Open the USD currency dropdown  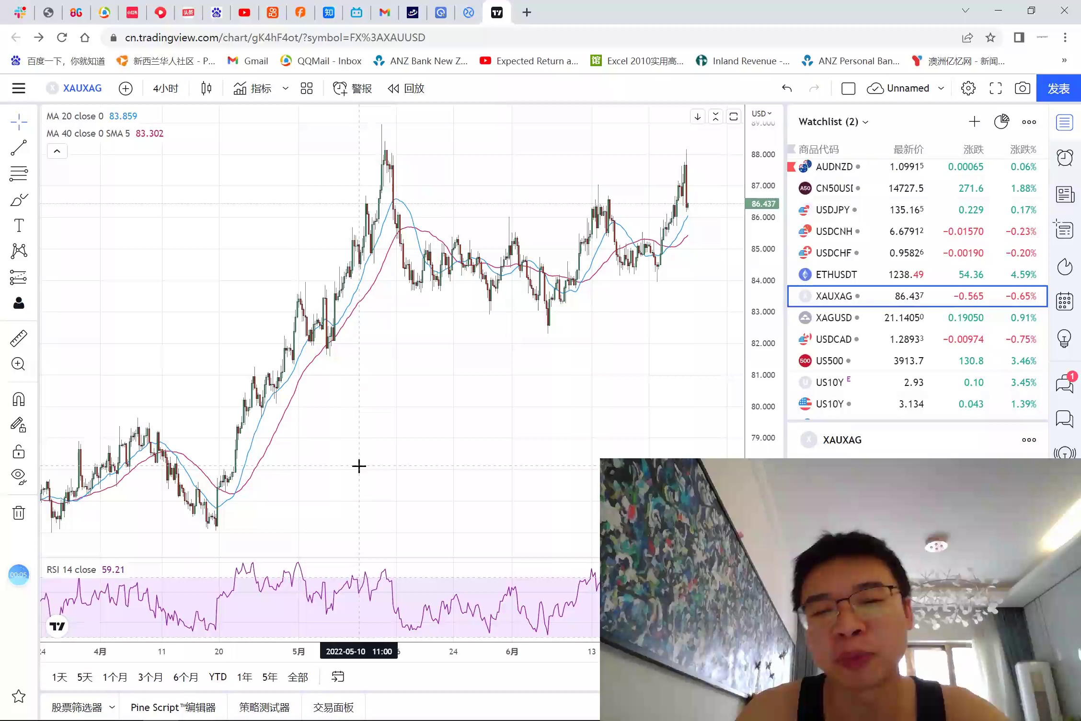point(761,114)
